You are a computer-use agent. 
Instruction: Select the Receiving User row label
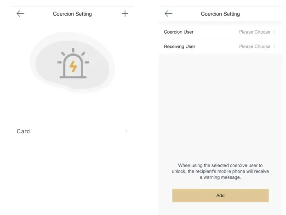coord(179,46)
